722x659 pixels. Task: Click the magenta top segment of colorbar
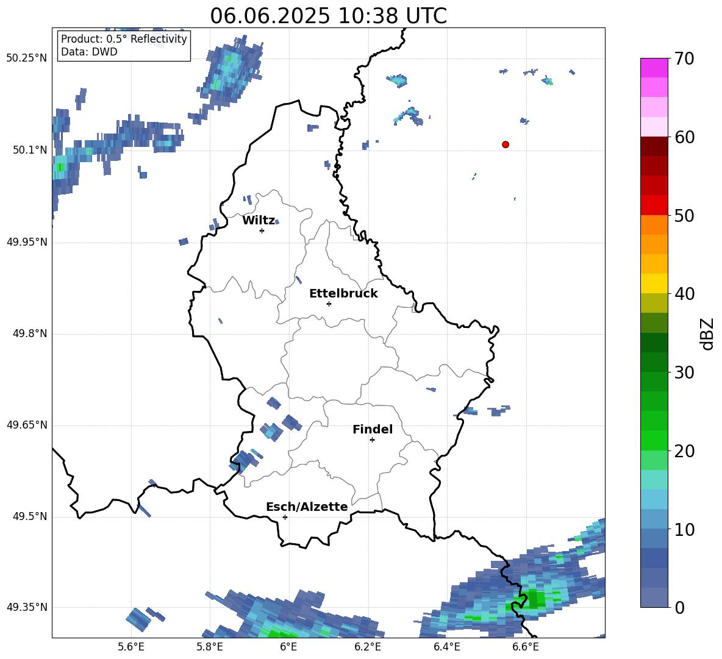click(x=654, y=68)
